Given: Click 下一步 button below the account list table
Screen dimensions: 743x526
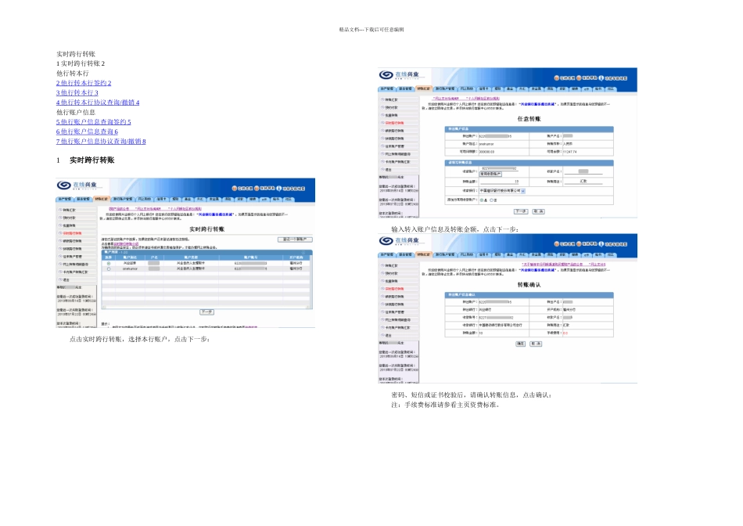Looking at the screenshot, I should [206, 312].
